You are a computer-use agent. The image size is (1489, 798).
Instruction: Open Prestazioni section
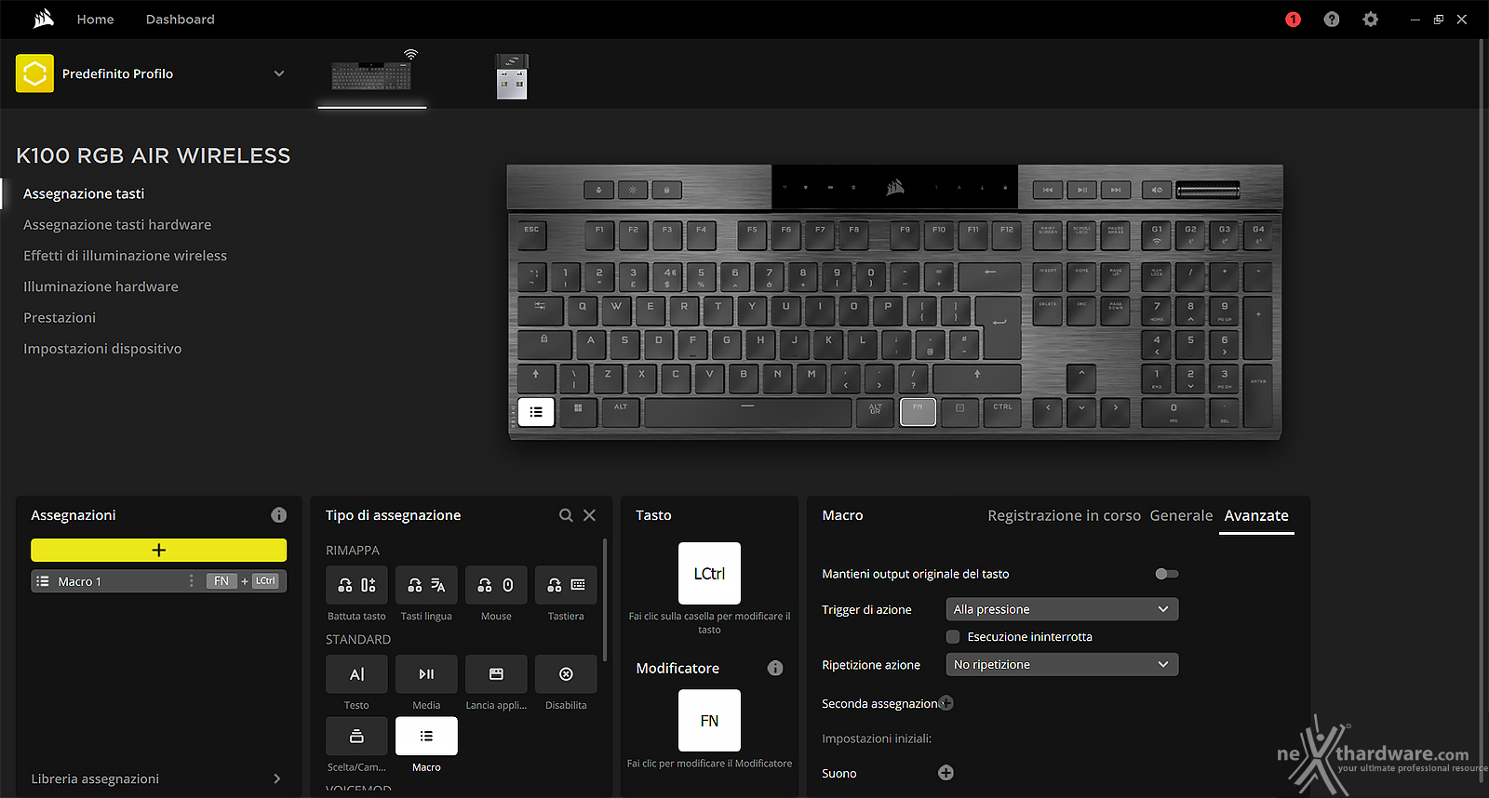[x=60, y=317]
